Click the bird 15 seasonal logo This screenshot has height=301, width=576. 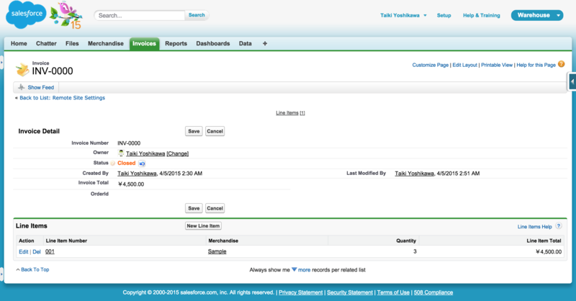(x=66, y=15)
